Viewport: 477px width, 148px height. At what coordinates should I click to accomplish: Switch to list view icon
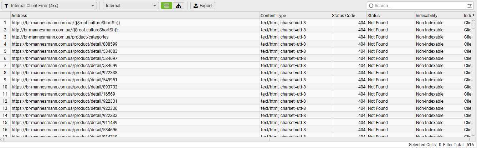tap(166, 6)
